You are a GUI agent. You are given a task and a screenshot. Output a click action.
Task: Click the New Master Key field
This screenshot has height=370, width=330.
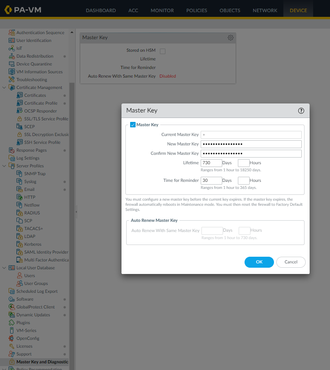click(251, 144)
